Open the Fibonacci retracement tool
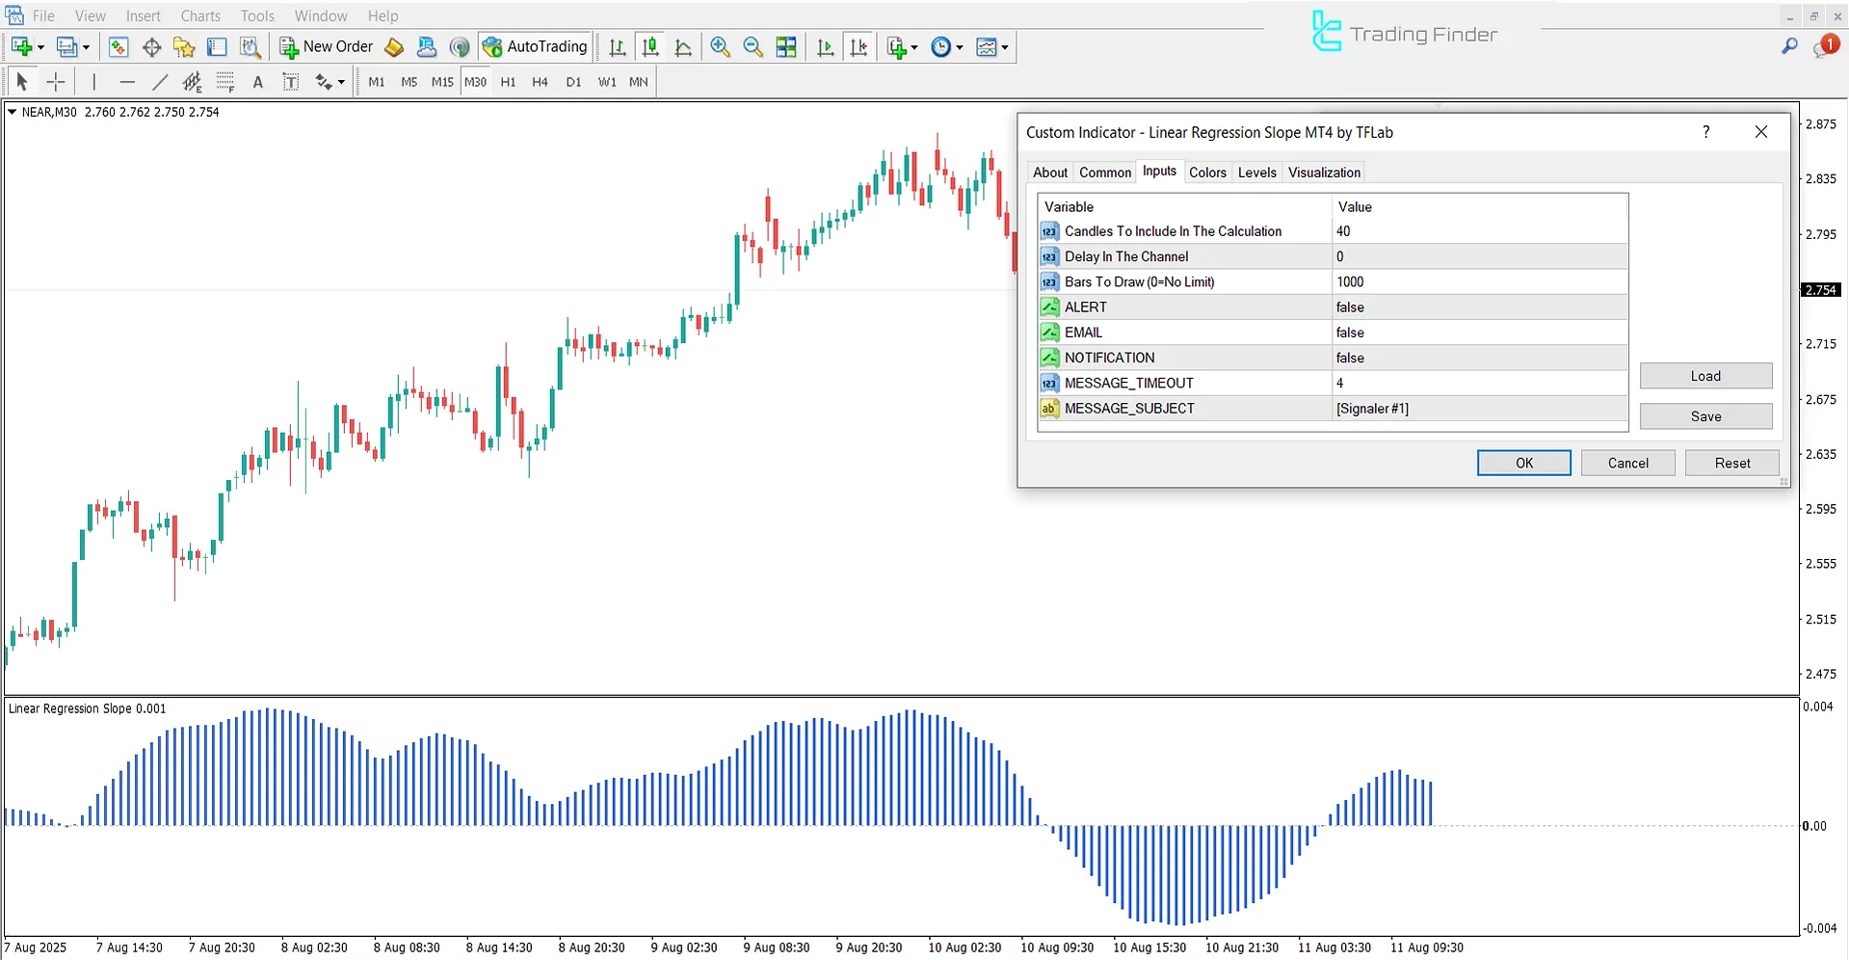Screen dimensions: 1849x960 [x=225, y=82]
